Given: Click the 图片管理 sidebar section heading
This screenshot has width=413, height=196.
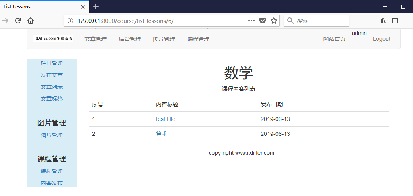Looking at the screenshot, I should 52,123.
